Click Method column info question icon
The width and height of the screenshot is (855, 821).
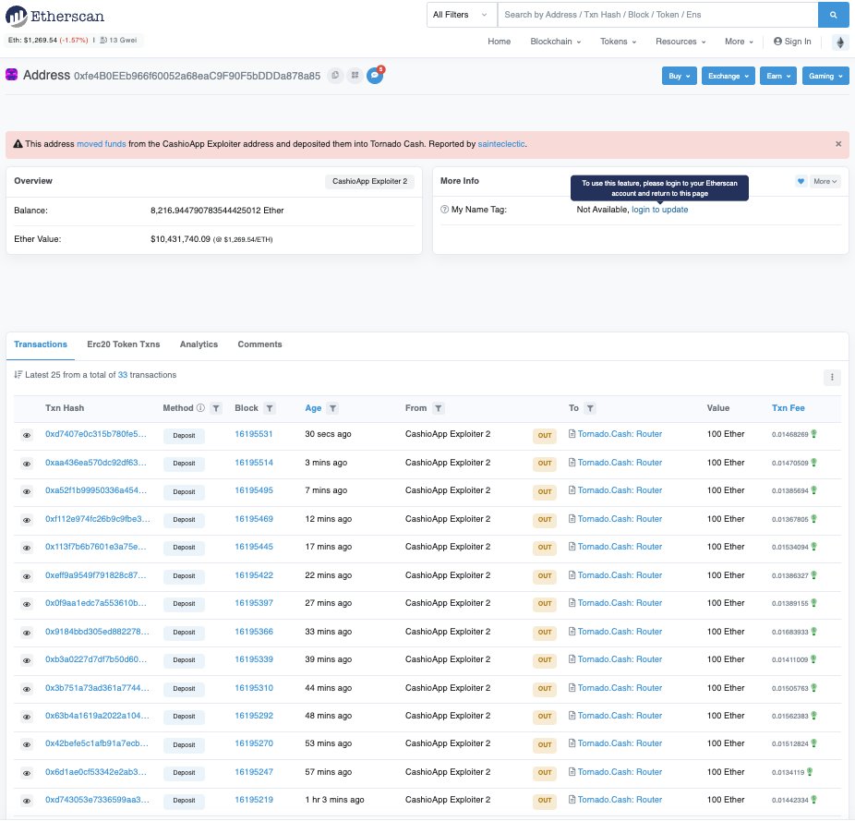[x=200, y=408]
